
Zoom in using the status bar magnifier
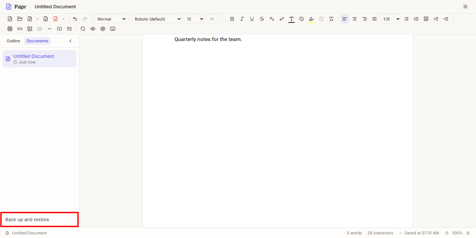(468, 233)
